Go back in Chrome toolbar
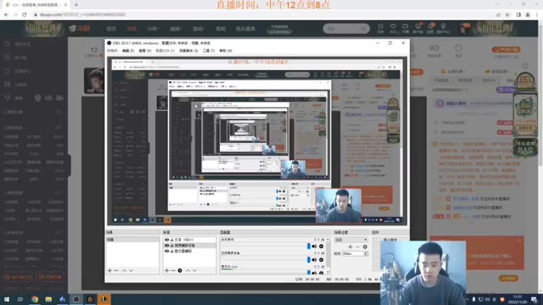Image resolution: width=543 pixels, height=305 pixels. 6,14
